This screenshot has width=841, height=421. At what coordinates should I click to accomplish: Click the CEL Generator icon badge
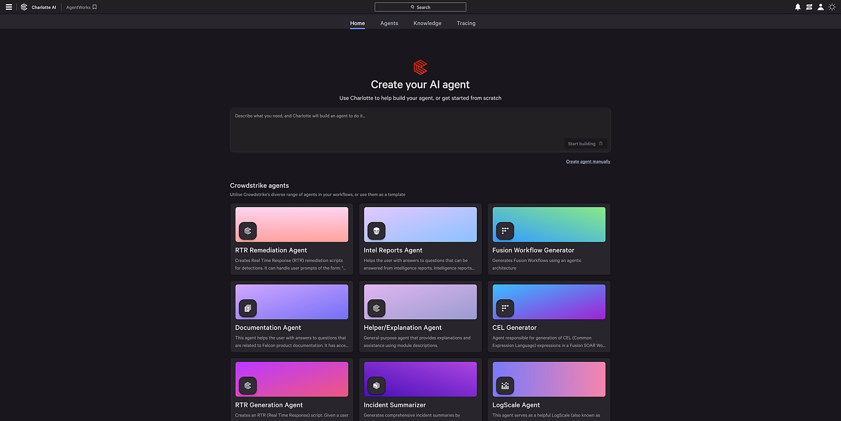coord(505,308)
